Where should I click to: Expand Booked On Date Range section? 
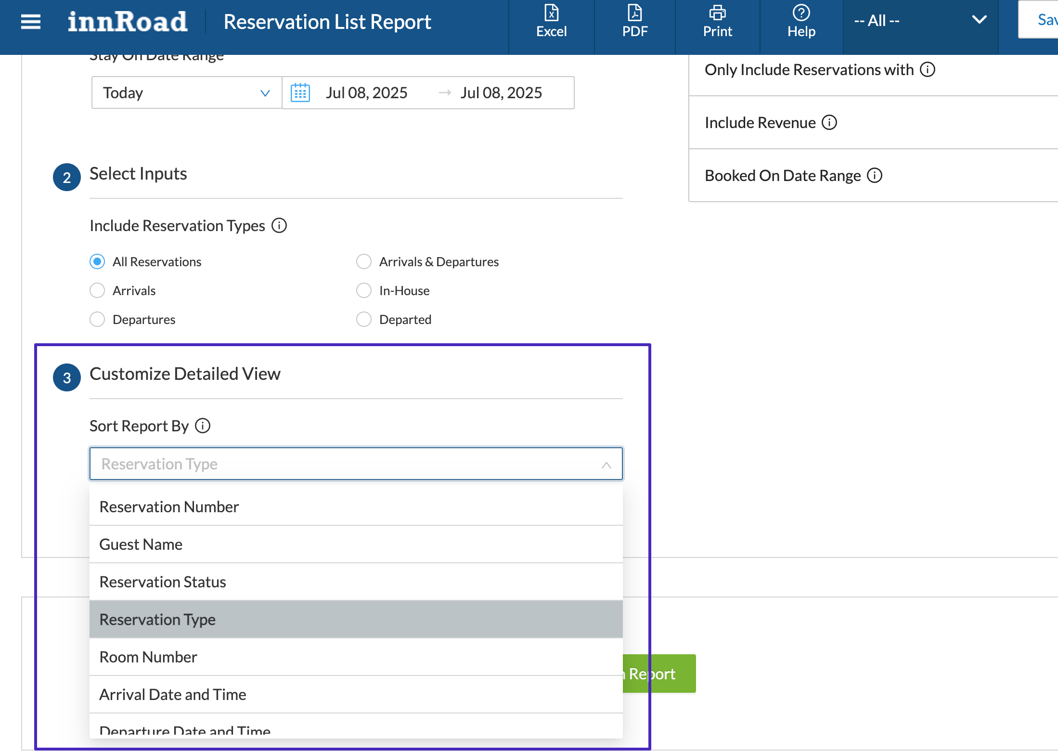[x=782, y=175]
